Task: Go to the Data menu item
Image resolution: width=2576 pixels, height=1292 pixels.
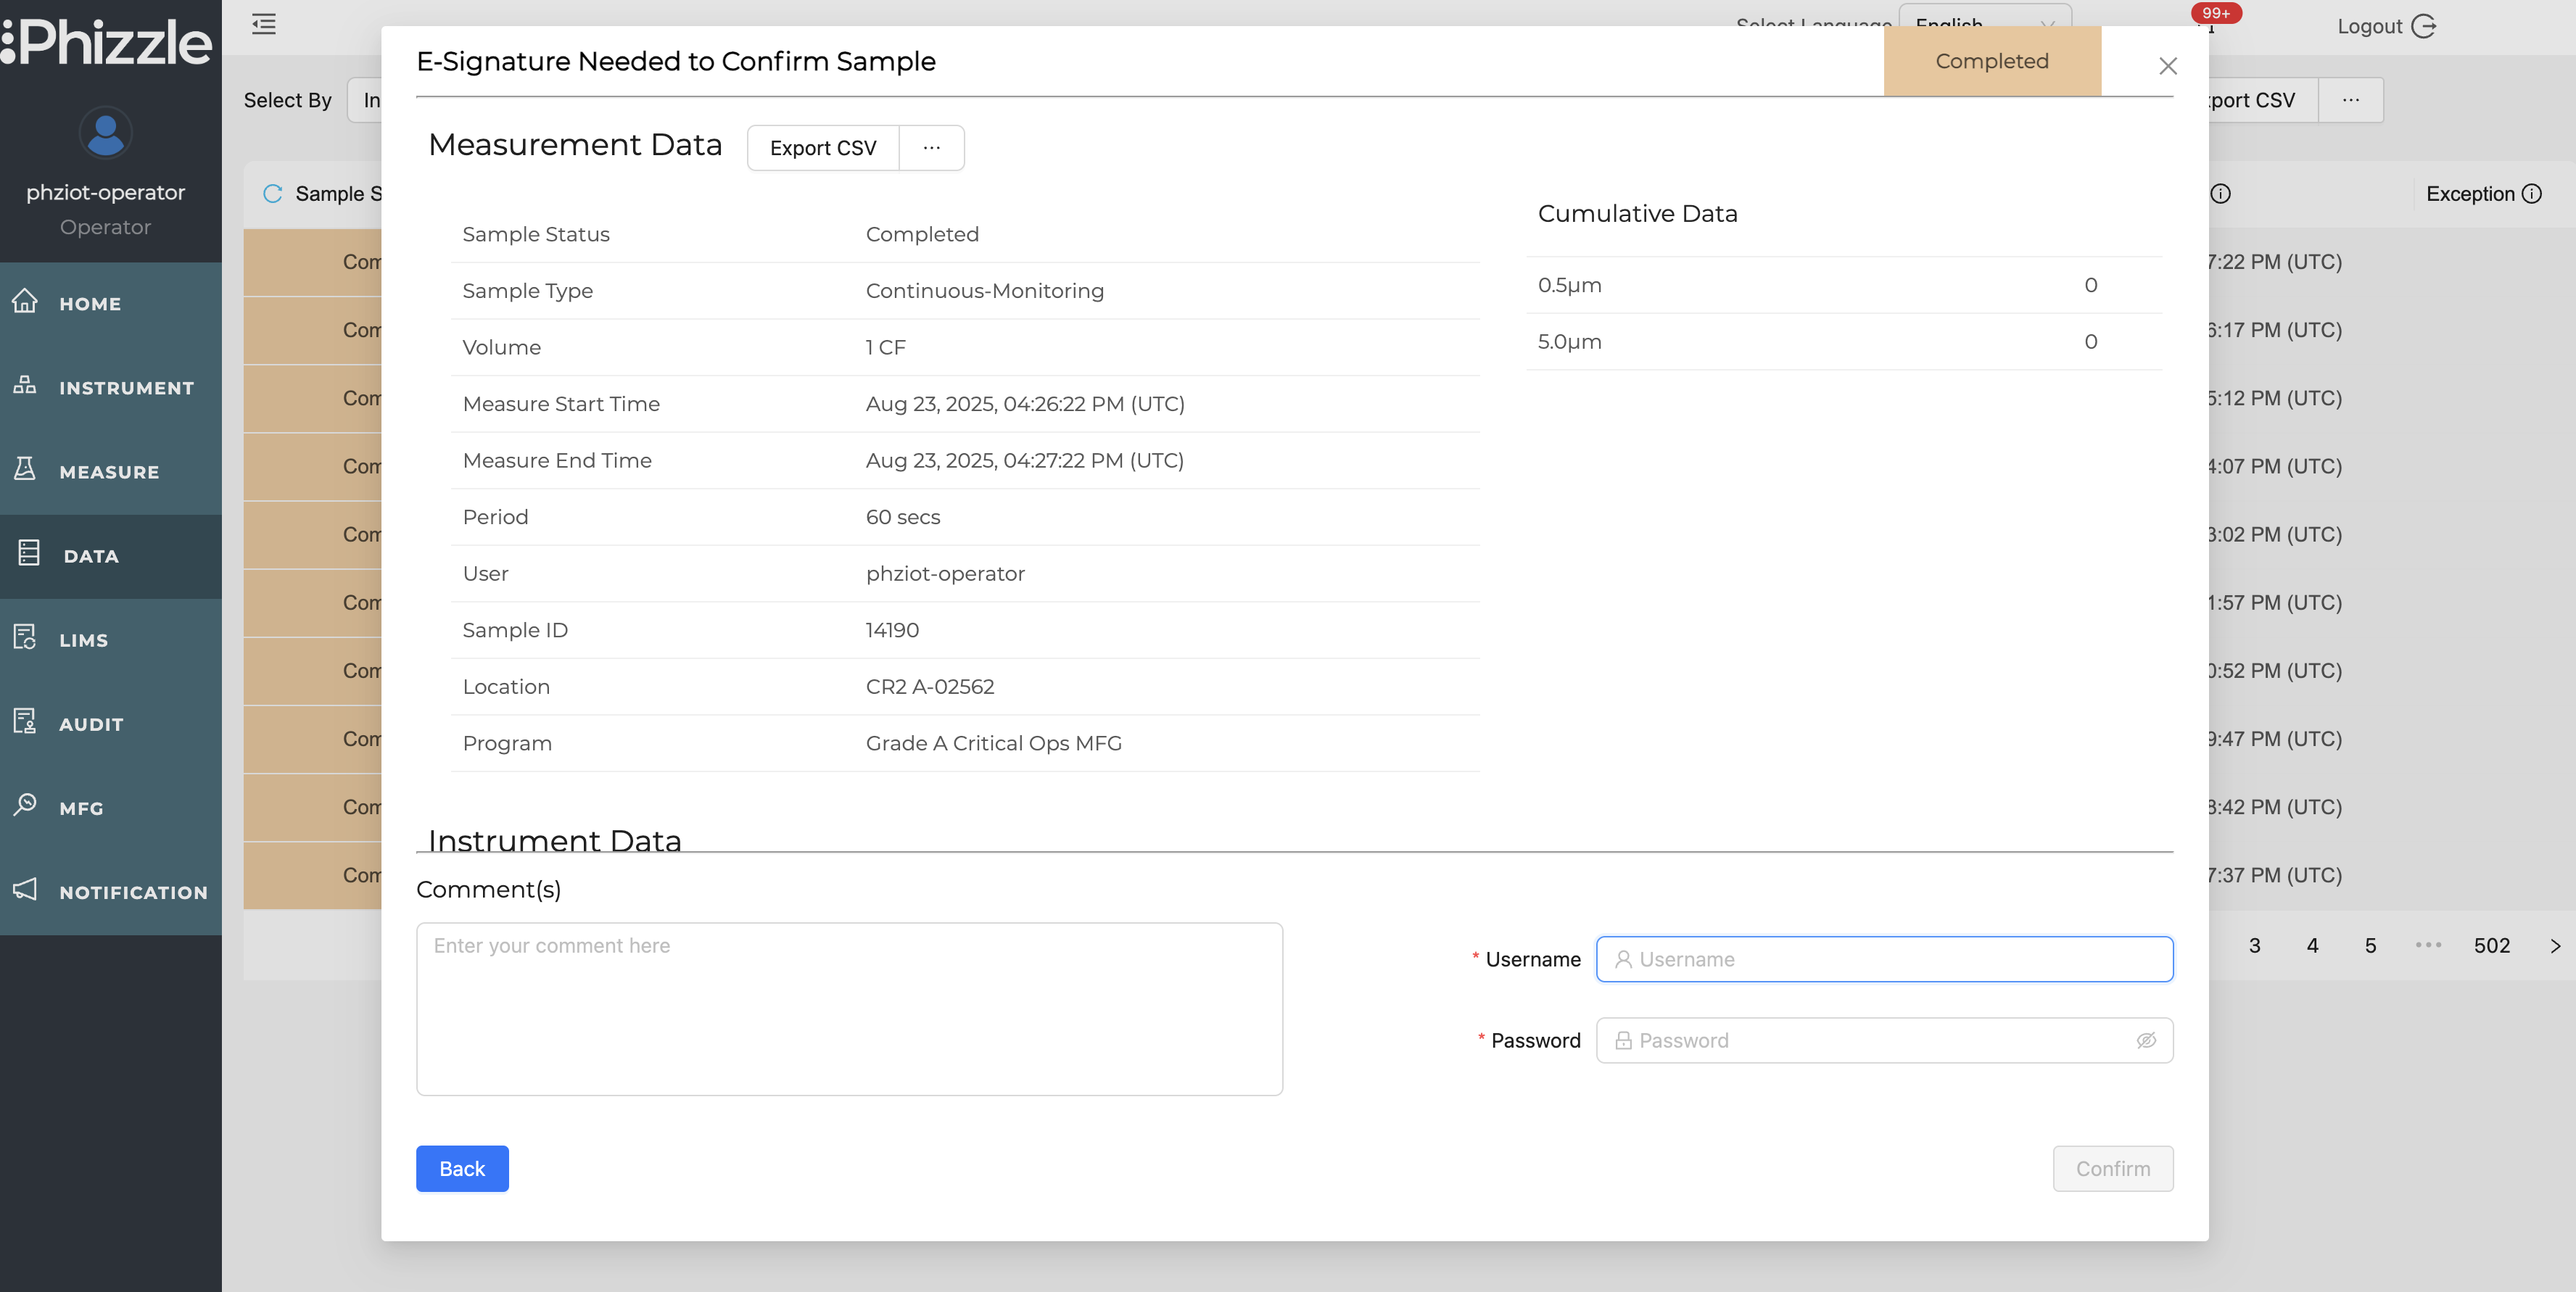Action: click(110, 555)
